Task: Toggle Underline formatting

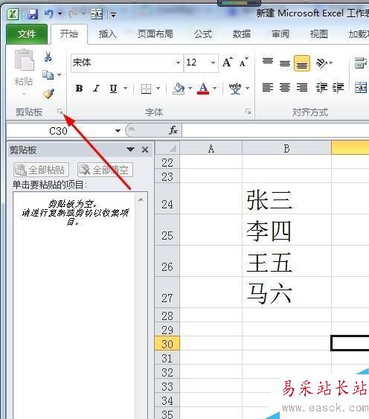Action: tap(113, 88)
